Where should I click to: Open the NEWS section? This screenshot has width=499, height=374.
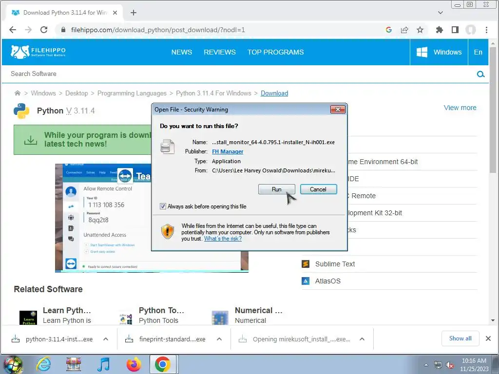(x=182, y=52)
